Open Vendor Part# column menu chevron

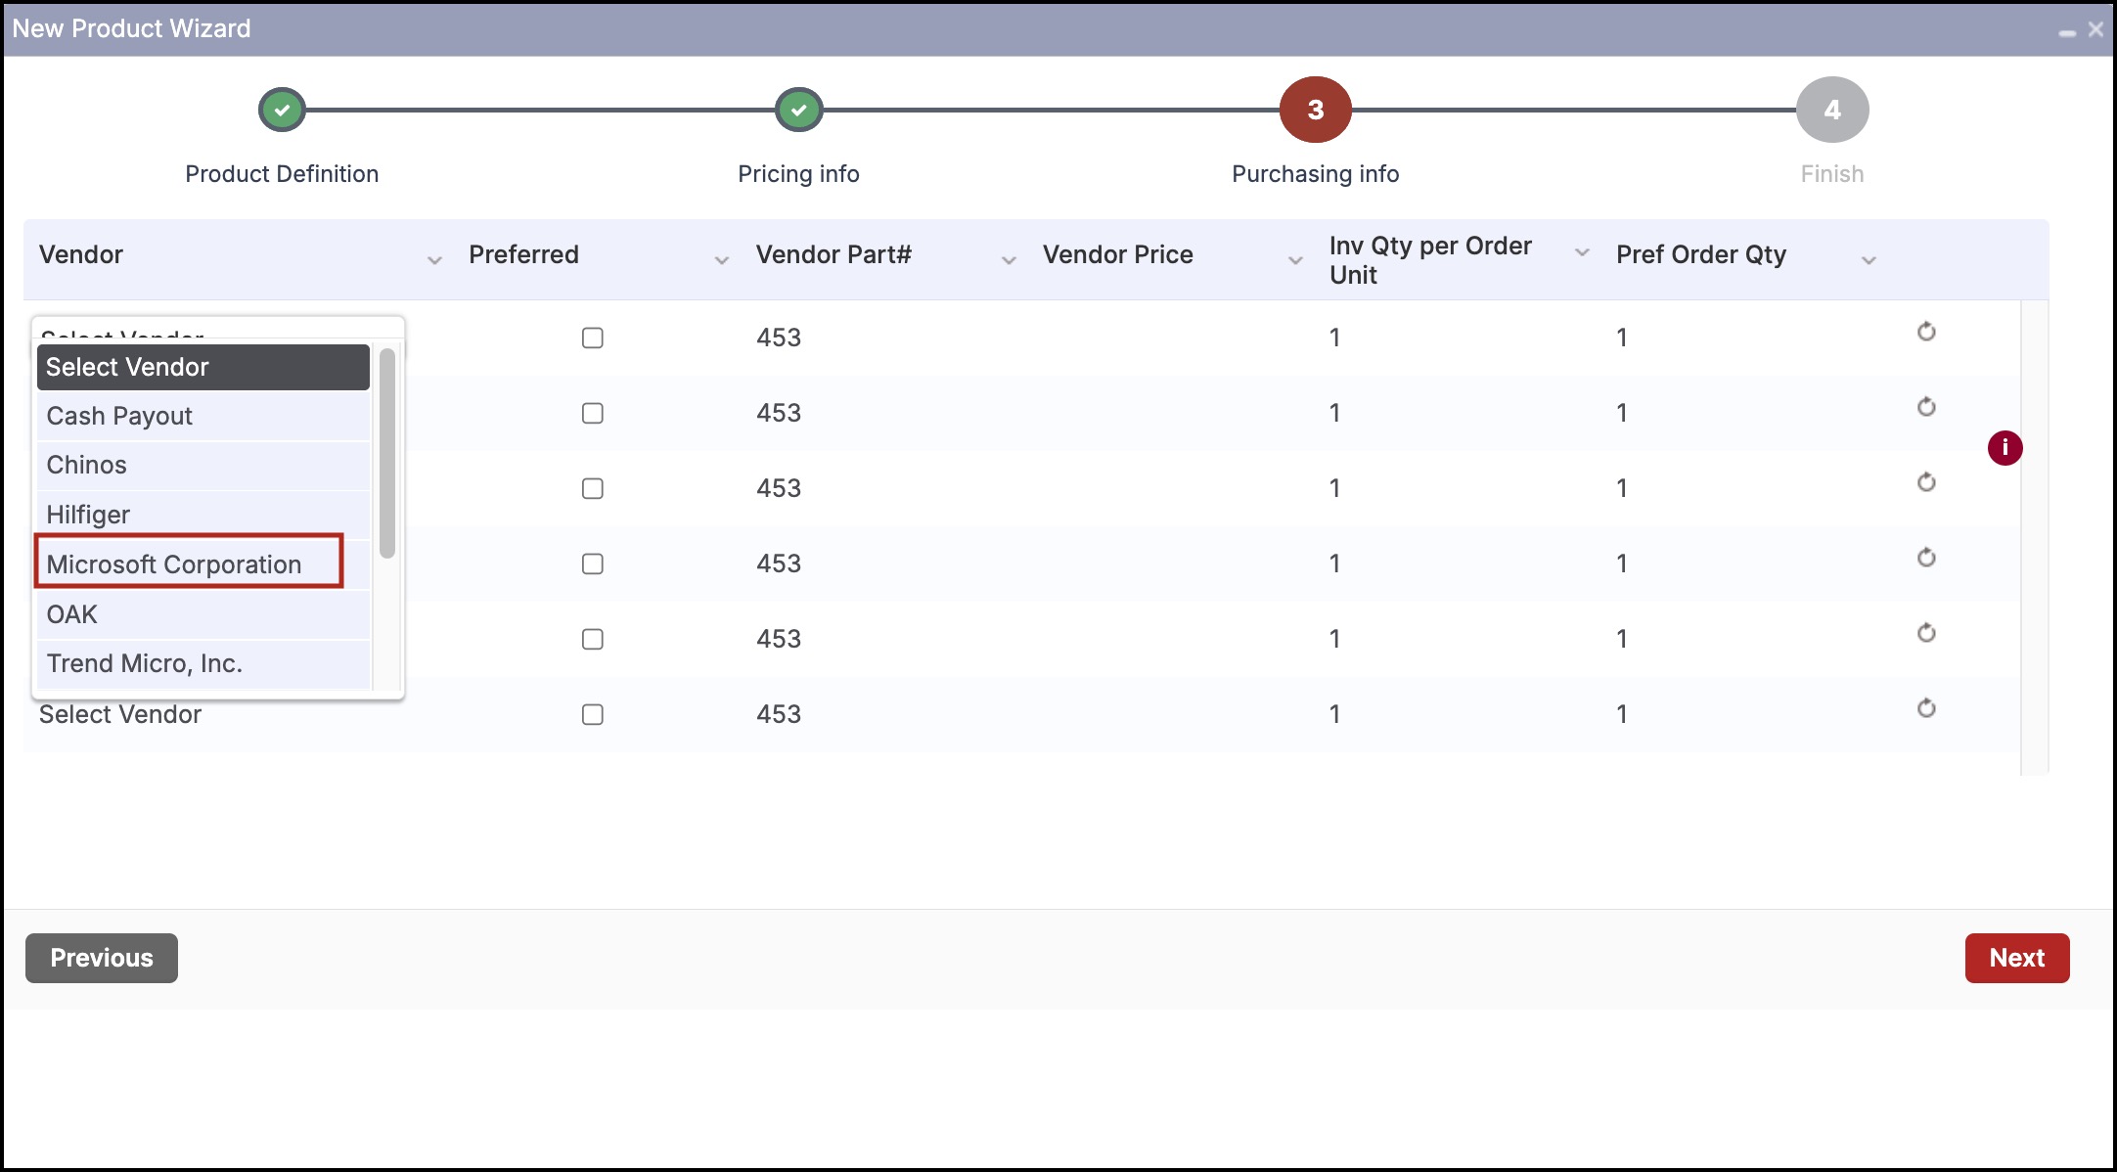point(1009,260)
